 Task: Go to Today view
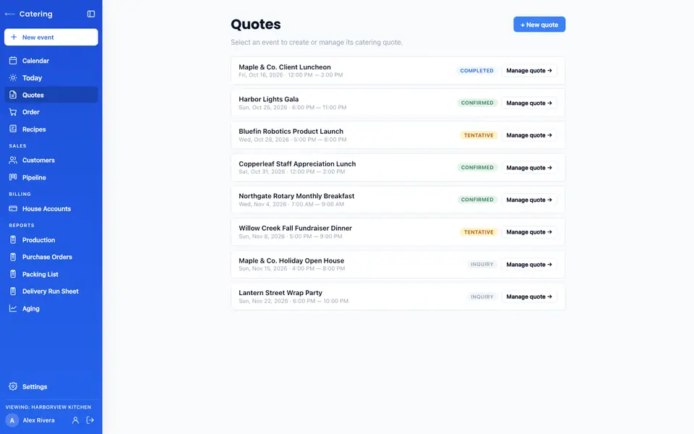[51, 77]
